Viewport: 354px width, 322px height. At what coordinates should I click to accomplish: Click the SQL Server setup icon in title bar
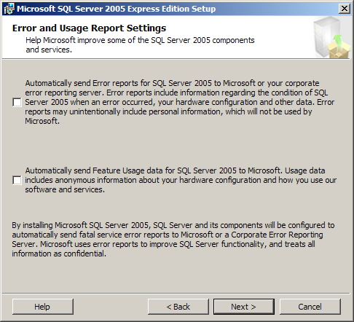coord(9,9)
